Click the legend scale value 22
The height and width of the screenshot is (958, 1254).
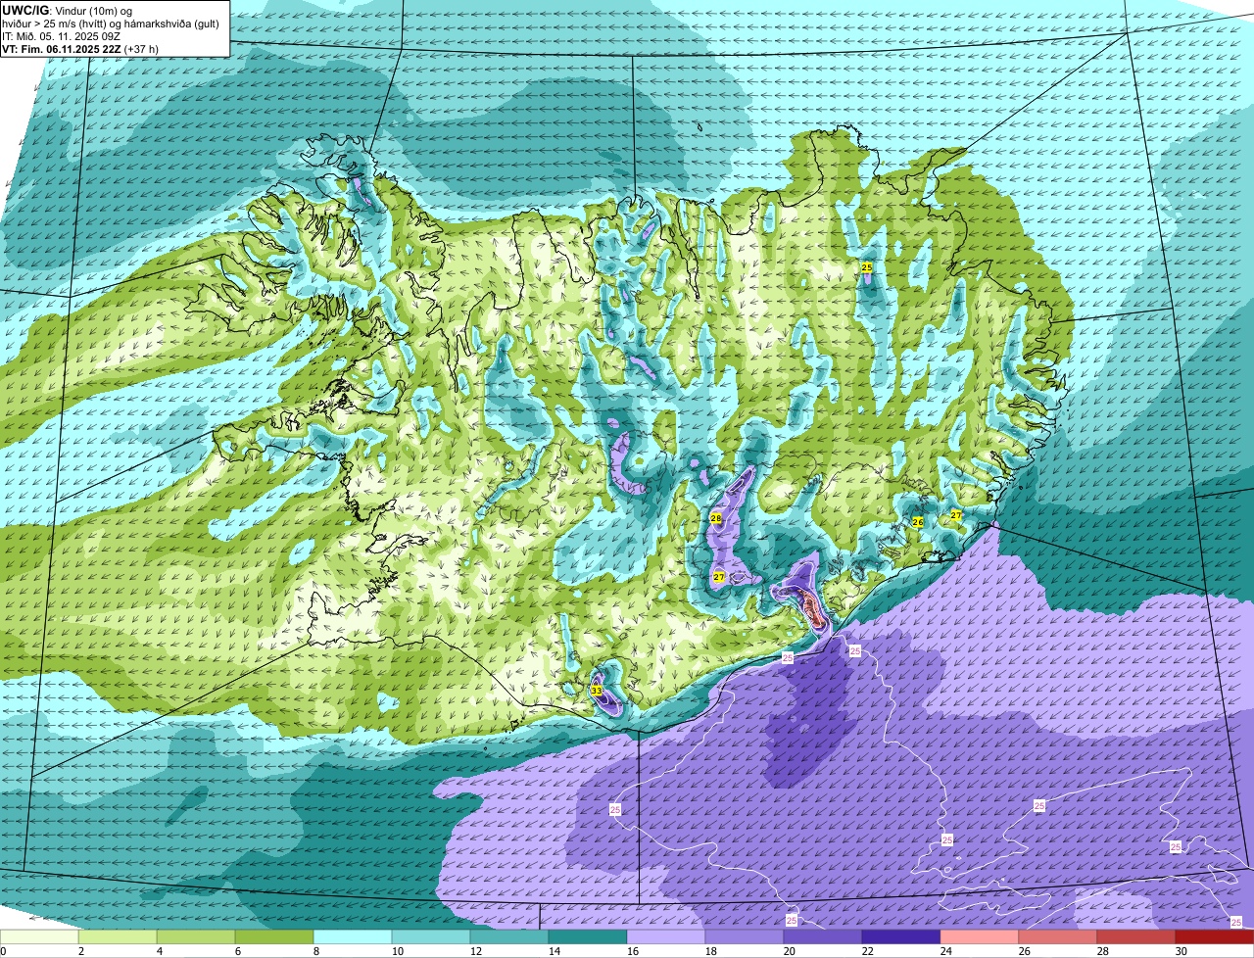(x=866, y=951)
